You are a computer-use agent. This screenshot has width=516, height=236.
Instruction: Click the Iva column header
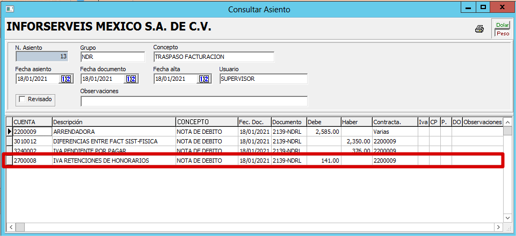click(423, 122)
